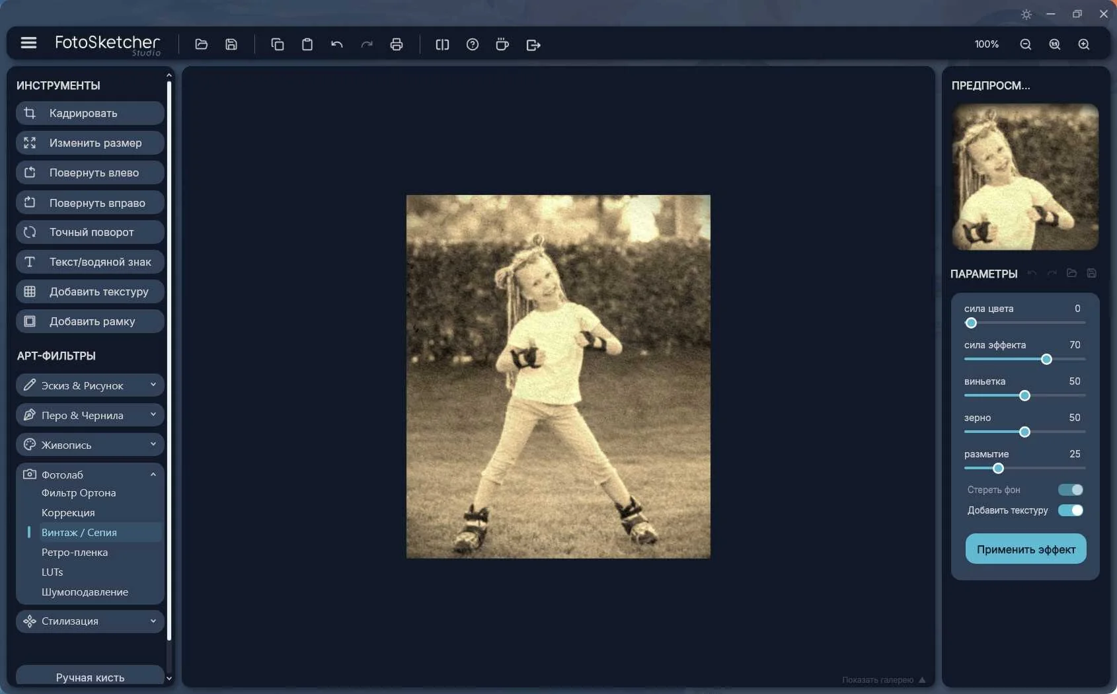
Task: Click the export/exit arrow icon
Action: 533,44
